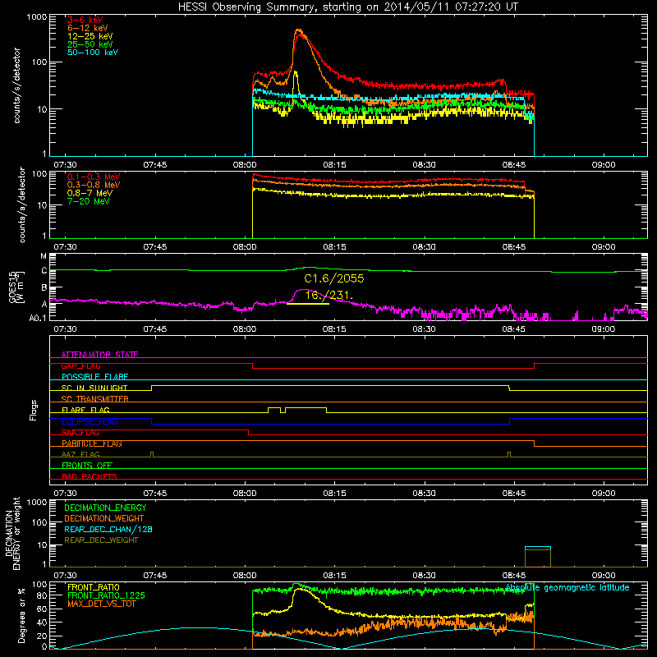Click the 08:45 tick label under decimation plot
The width and height of the screenshot is (657, 657).
(514, 576)
